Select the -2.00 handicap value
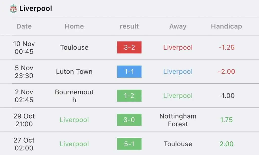This screenshot has height=155, width=259. click(226, 72)
